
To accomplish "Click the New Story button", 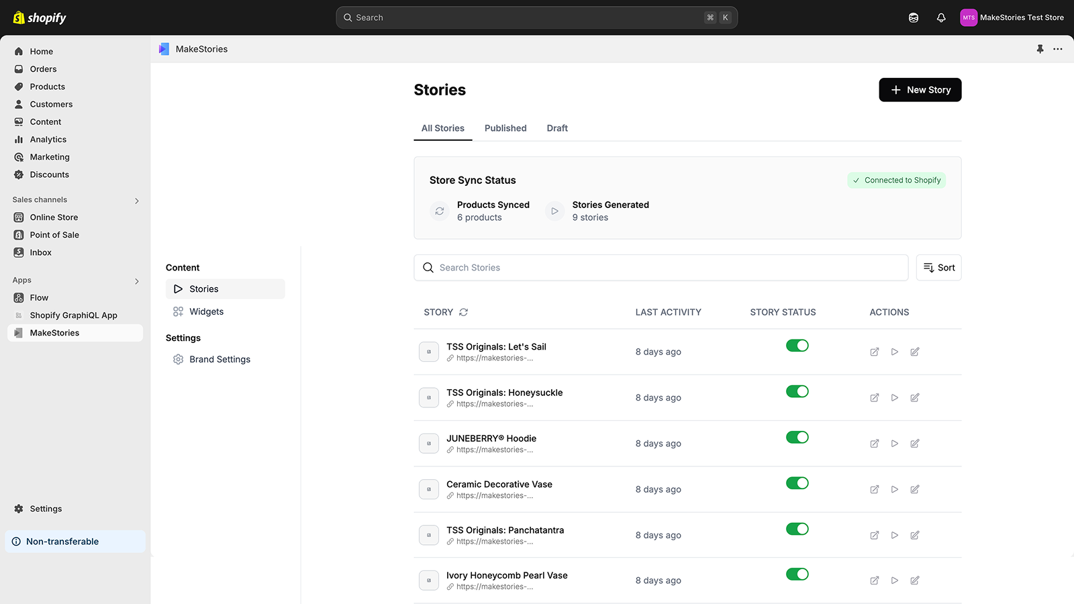I will 920,89.
